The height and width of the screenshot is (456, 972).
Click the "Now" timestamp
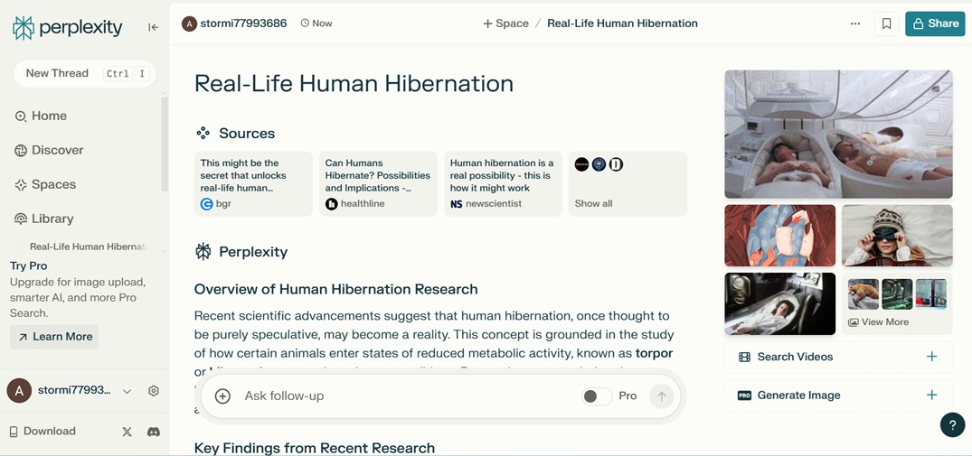316,23
